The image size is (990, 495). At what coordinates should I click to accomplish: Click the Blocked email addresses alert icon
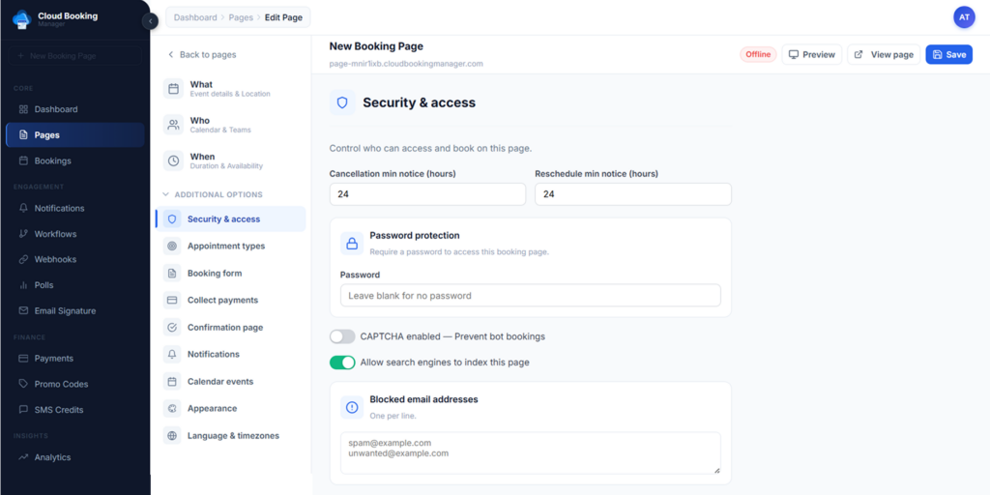[x=352, y=407]
